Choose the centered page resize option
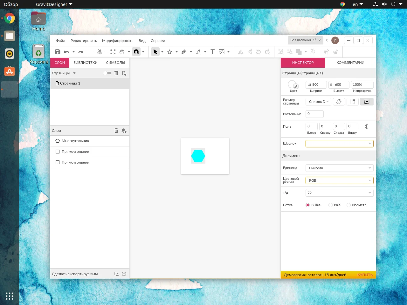407x305 pixels. (x=367, y=102)
